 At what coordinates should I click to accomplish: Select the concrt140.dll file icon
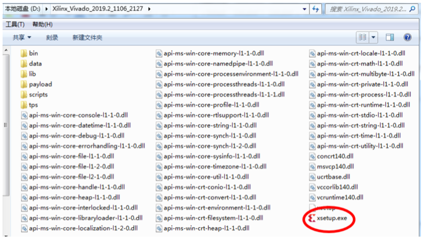tap(312, 157)
